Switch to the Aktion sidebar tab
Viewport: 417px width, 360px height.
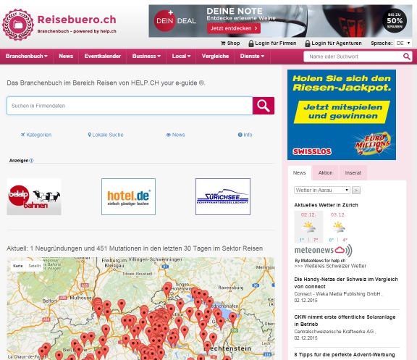[x=326, y=173]
